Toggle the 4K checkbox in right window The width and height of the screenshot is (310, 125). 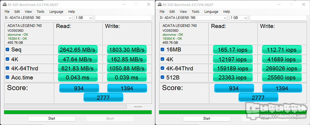[x=162, y=59]
